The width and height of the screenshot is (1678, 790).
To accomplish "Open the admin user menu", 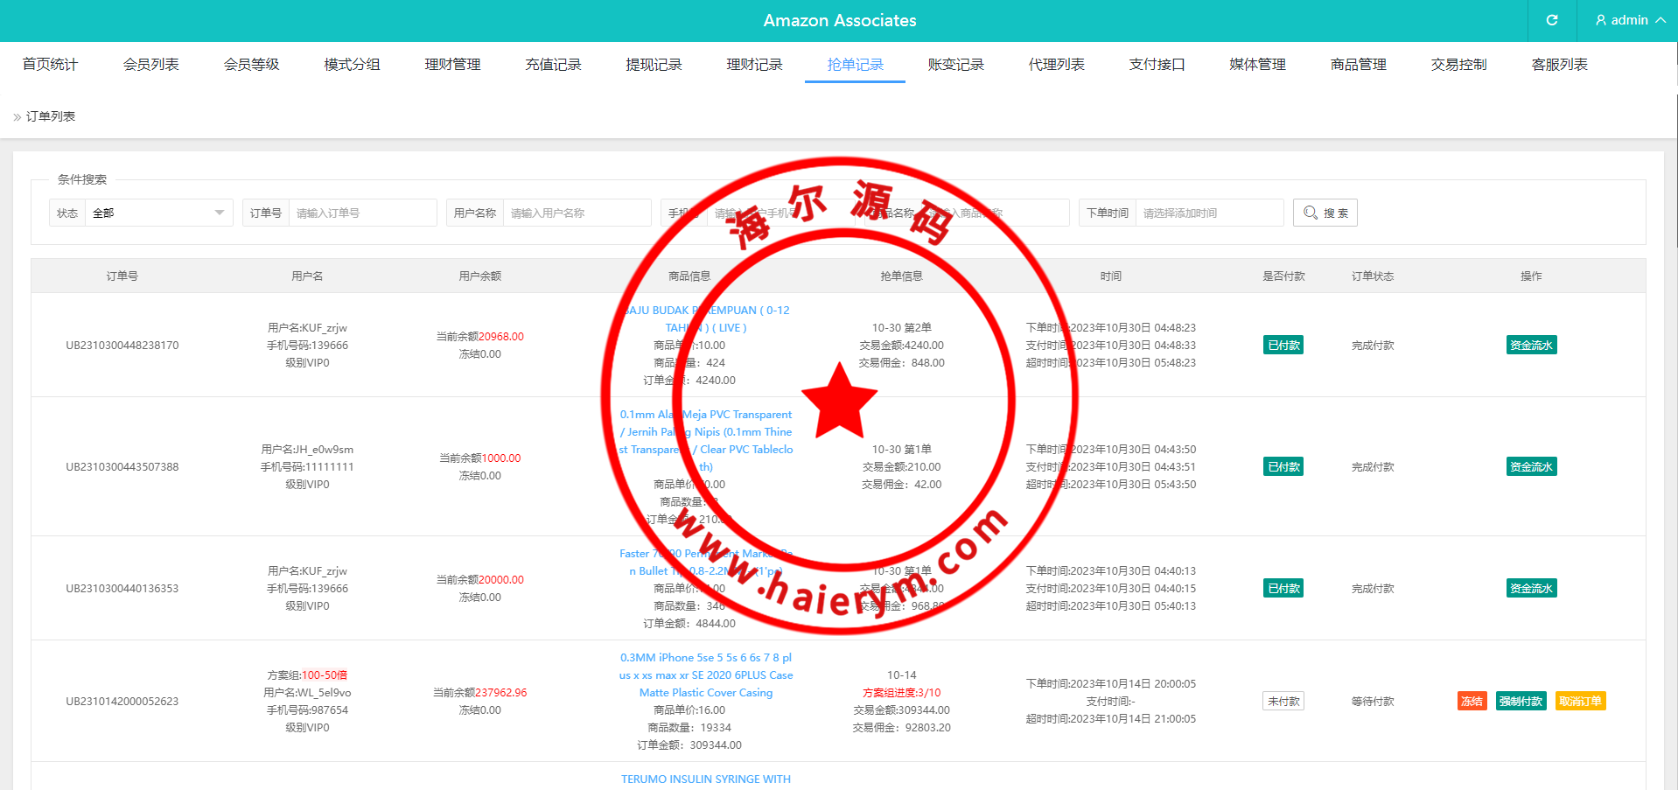I will click(1628, 20).
